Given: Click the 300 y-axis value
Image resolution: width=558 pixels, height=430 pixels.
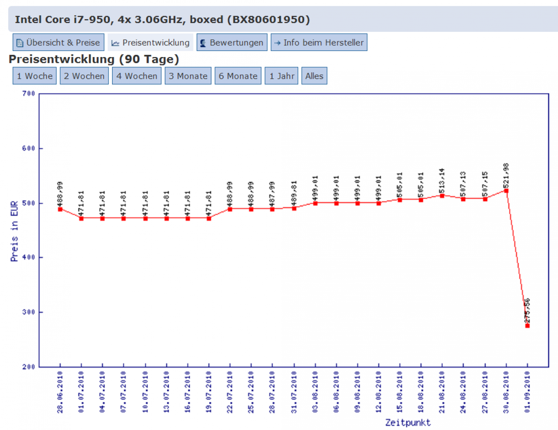Looking at the screenshot, I should tap(28, 312).
